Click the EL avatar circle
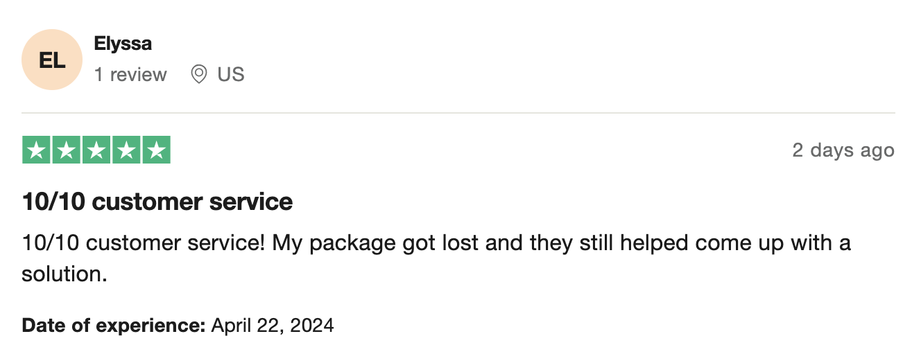Screen dimensions: 912x352 pyautogui.click(x=52, y=60)
